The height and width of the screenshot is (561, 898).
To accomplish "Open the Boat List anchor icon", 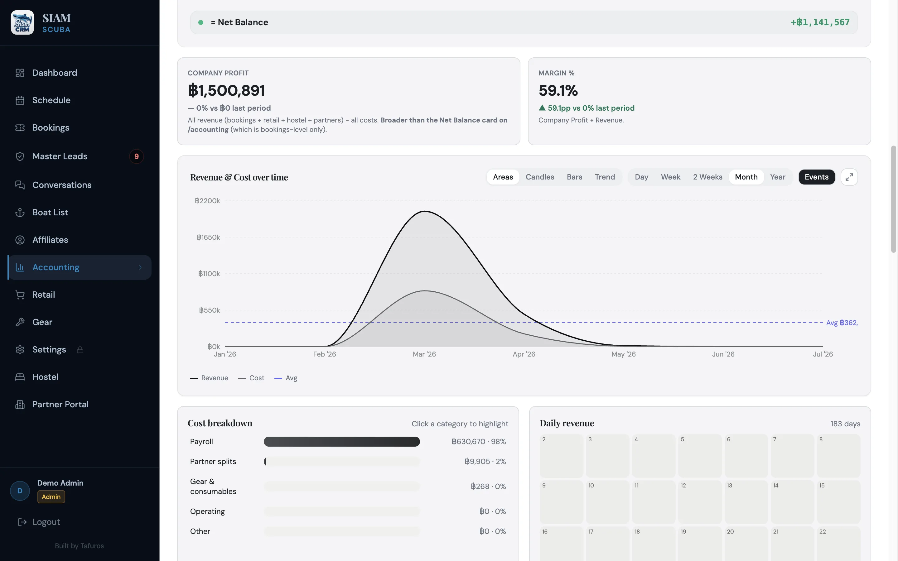I will click(x=20, y=212).
